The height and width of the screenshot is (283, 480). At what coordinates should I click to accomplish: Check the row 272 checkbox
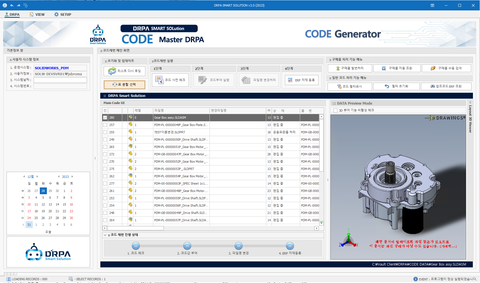(x=105, y=154)
